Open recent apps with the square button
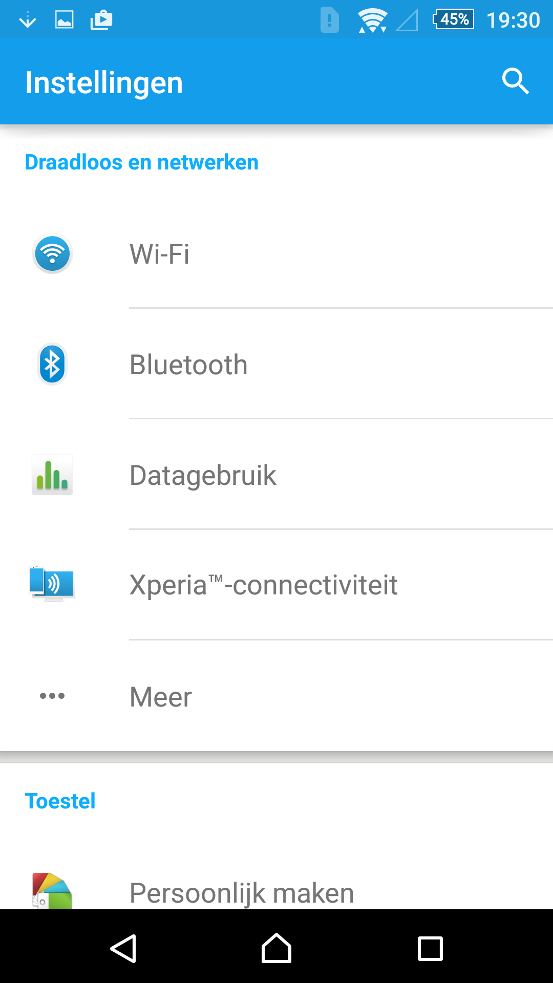Screen dimensions: 553x983 430,949
